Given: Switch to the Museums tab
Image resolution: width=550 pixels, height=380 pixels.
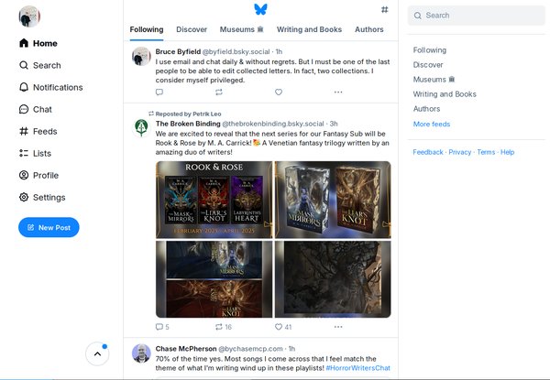Looking at the screenshot, I should point(242,29).
